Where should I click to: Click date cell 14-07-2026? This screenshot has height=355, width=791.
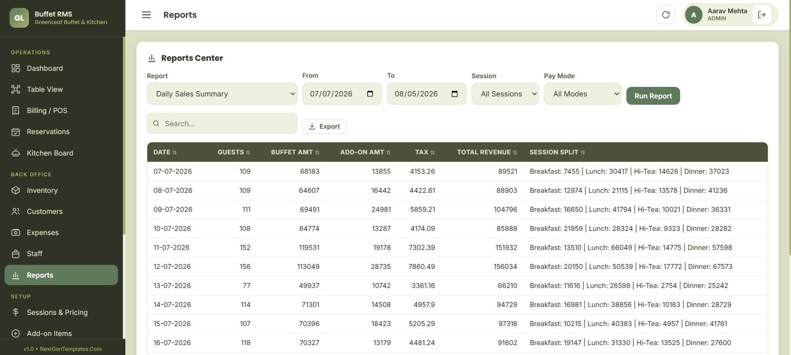click(172, 305)
